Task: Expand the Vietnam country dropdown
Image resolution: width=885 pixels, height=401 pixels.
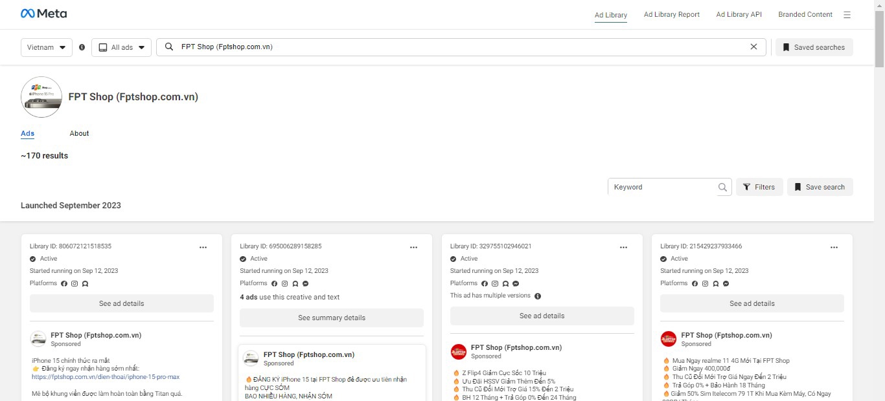Action: (x=47, y=47)
